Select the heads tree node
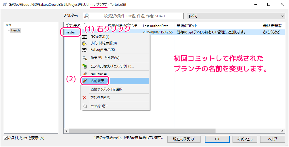This screenshot has height=147, width=289. point(16,30)
